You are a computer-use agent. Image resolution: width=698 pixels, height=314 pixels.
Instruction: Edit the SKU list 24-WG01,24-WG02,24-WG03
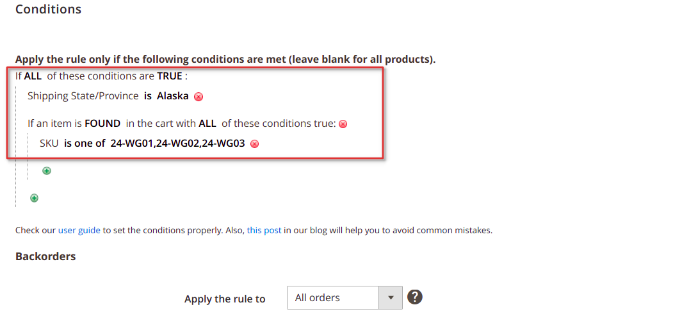[177, 144]
